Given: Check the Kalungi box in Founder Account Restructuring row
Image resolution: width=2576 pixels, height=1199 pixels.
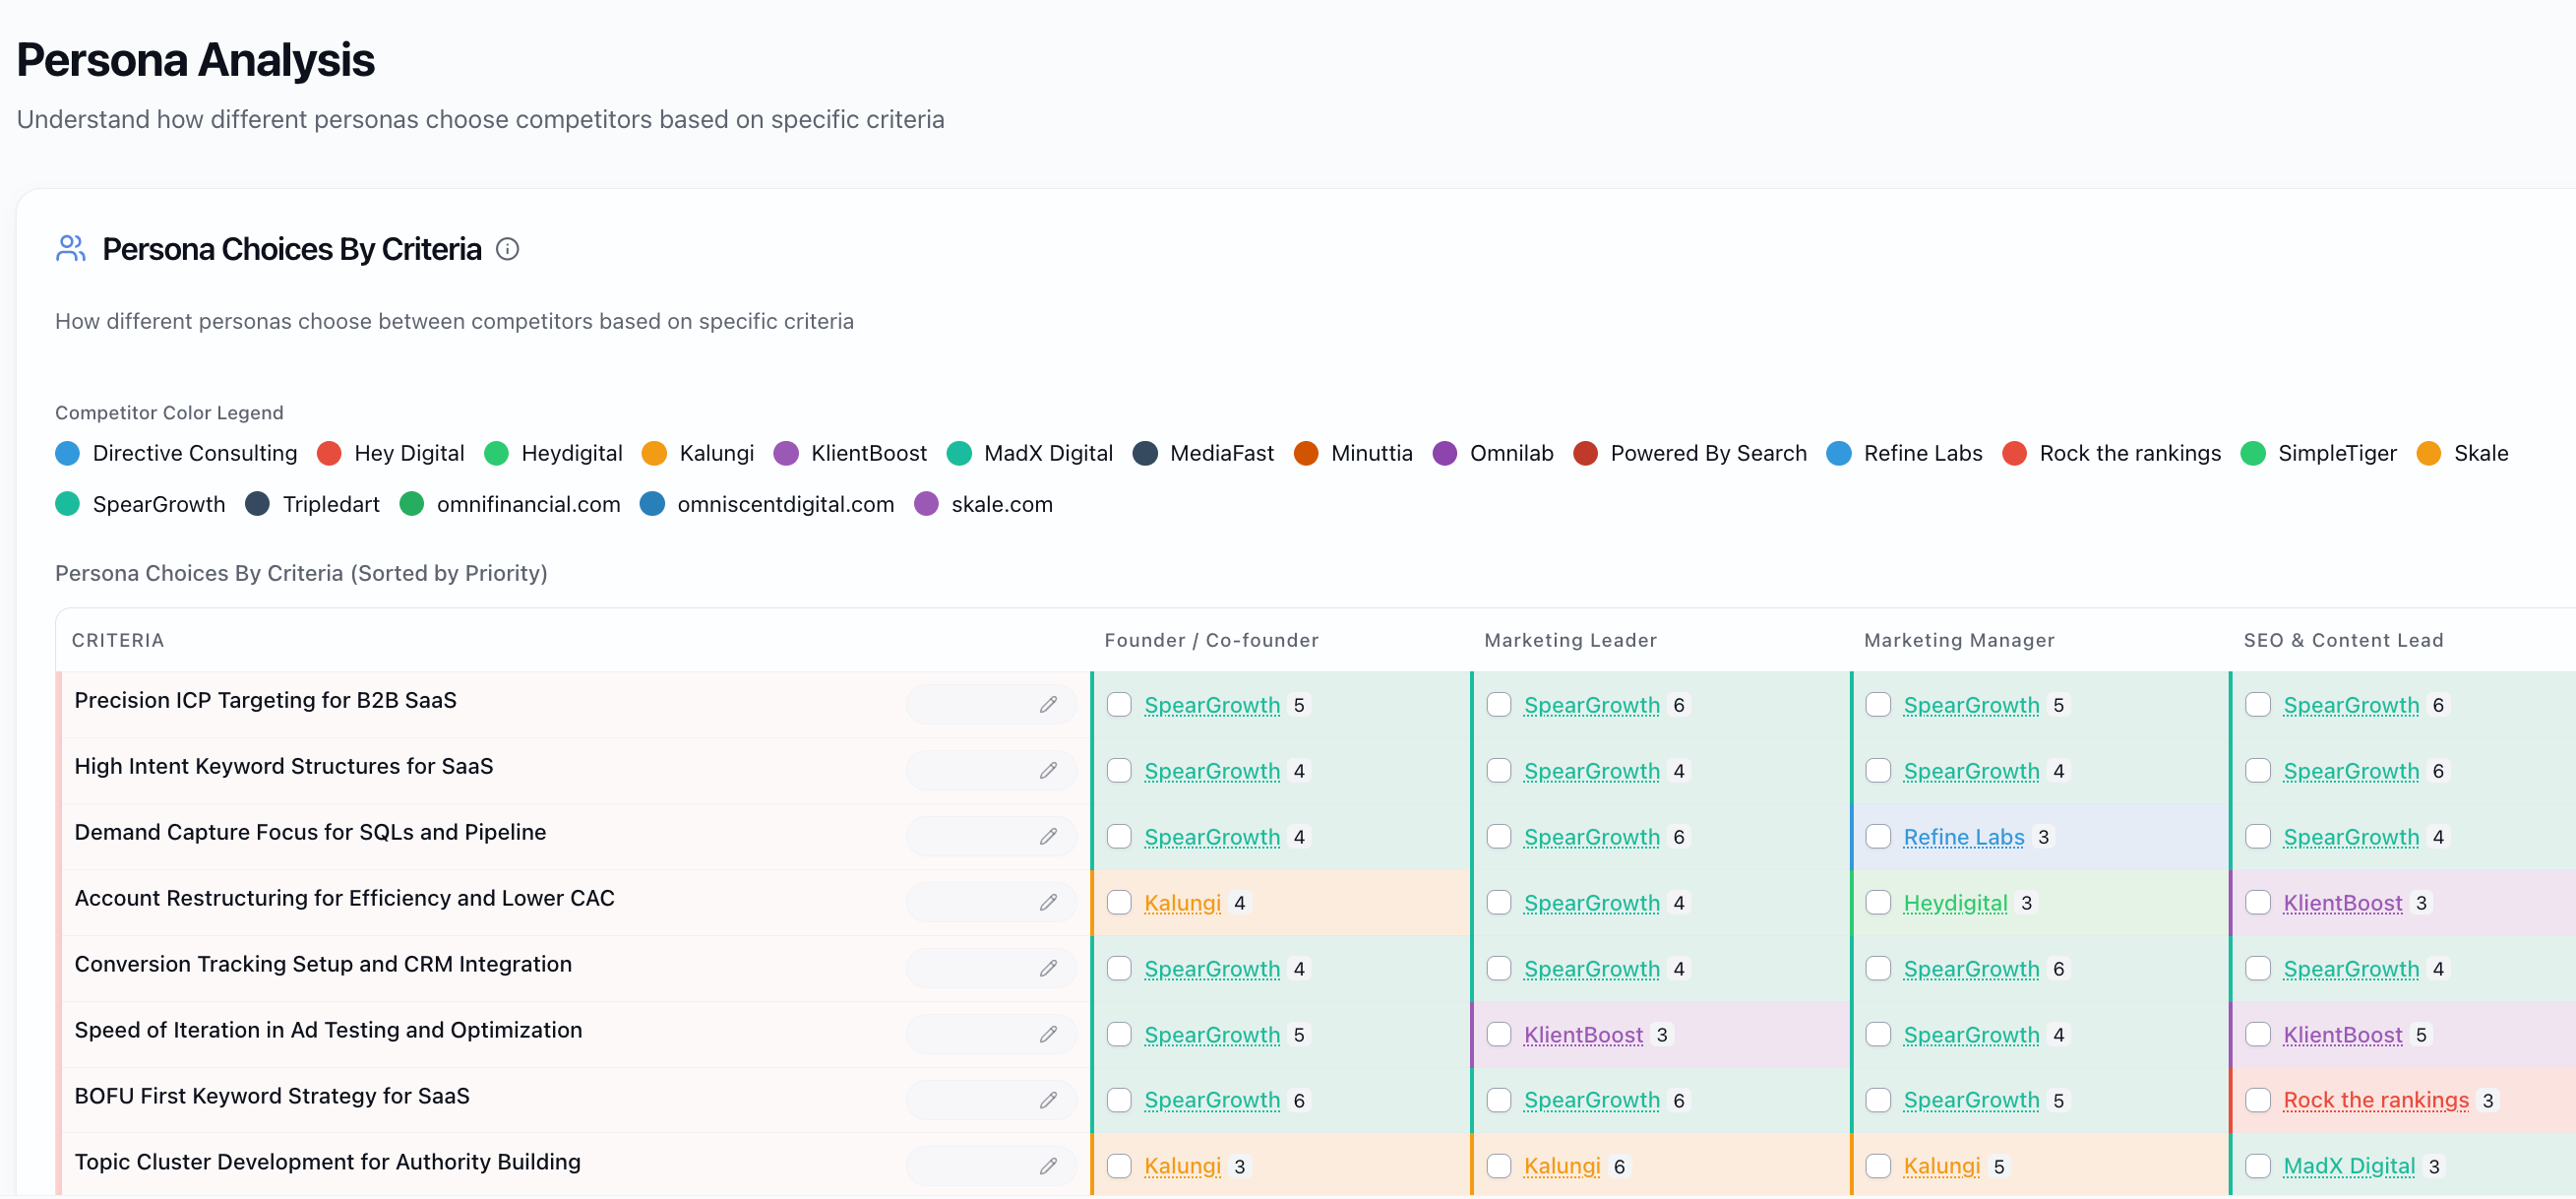Looking at the screenshot, I should [x=1119, y=903].
